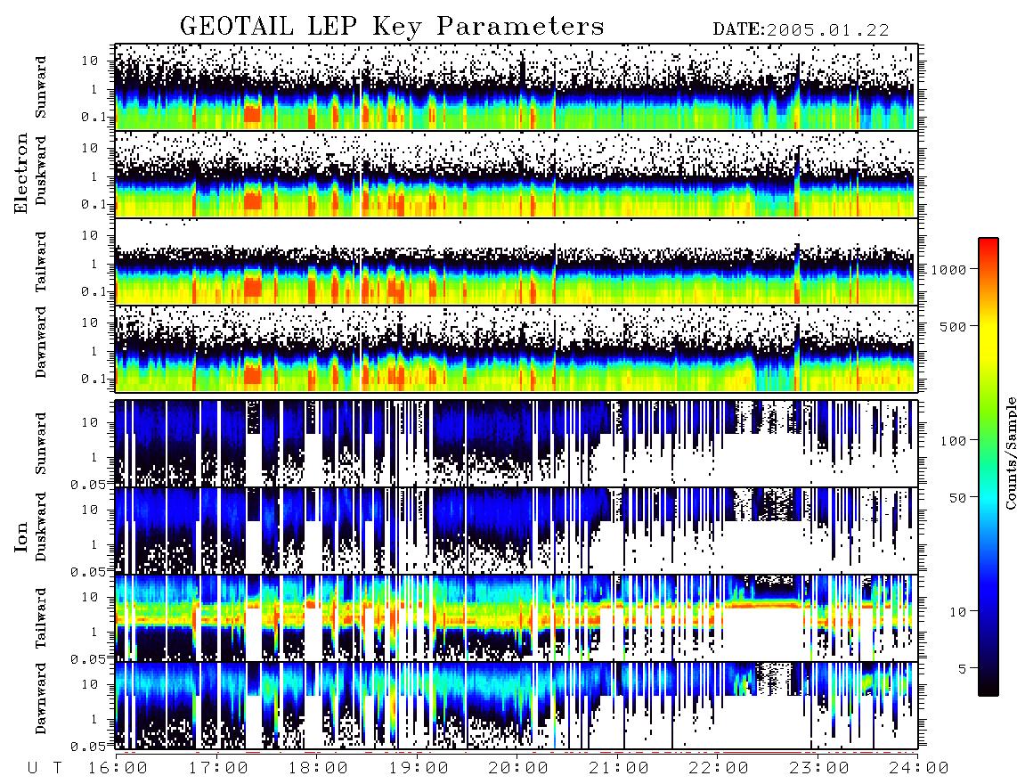Viewport: 1017px width, 784px height.
Task: Click the 16:00 time tick label
Action: [x=118, y=769]
